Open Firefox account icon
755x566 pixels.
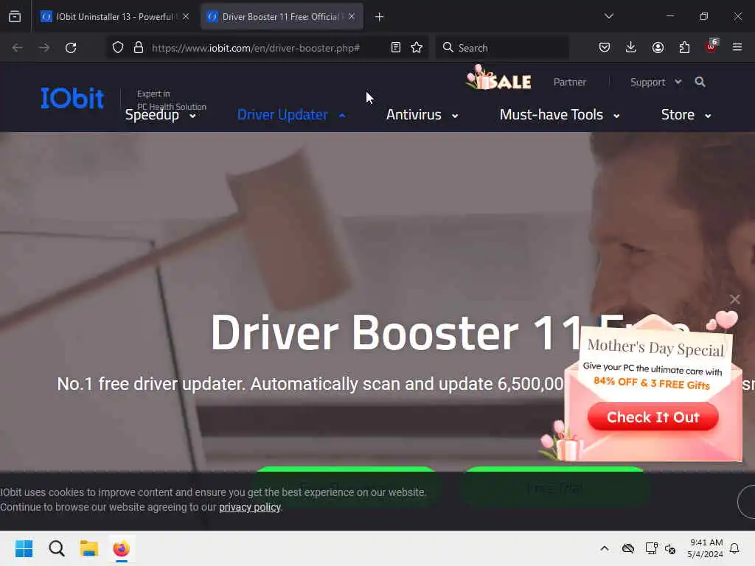[x=658, y=47]
